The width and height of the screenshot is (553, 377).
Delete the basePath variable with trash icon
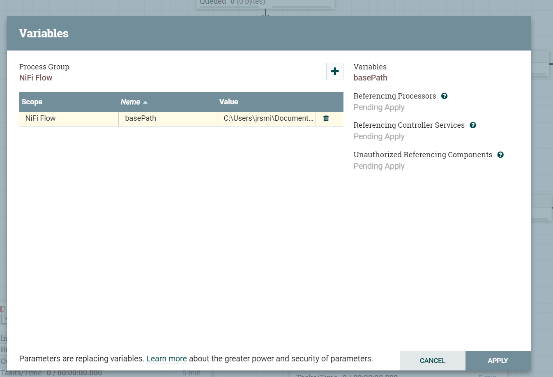[x=326, y=118]
